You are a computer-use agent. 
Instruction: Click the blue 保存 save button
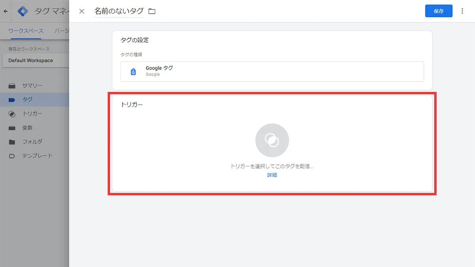[439, 11]
